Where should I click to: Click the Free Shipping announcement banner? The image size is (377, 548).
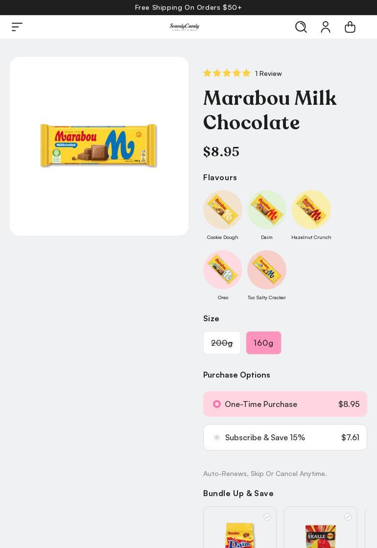point(188,7)
